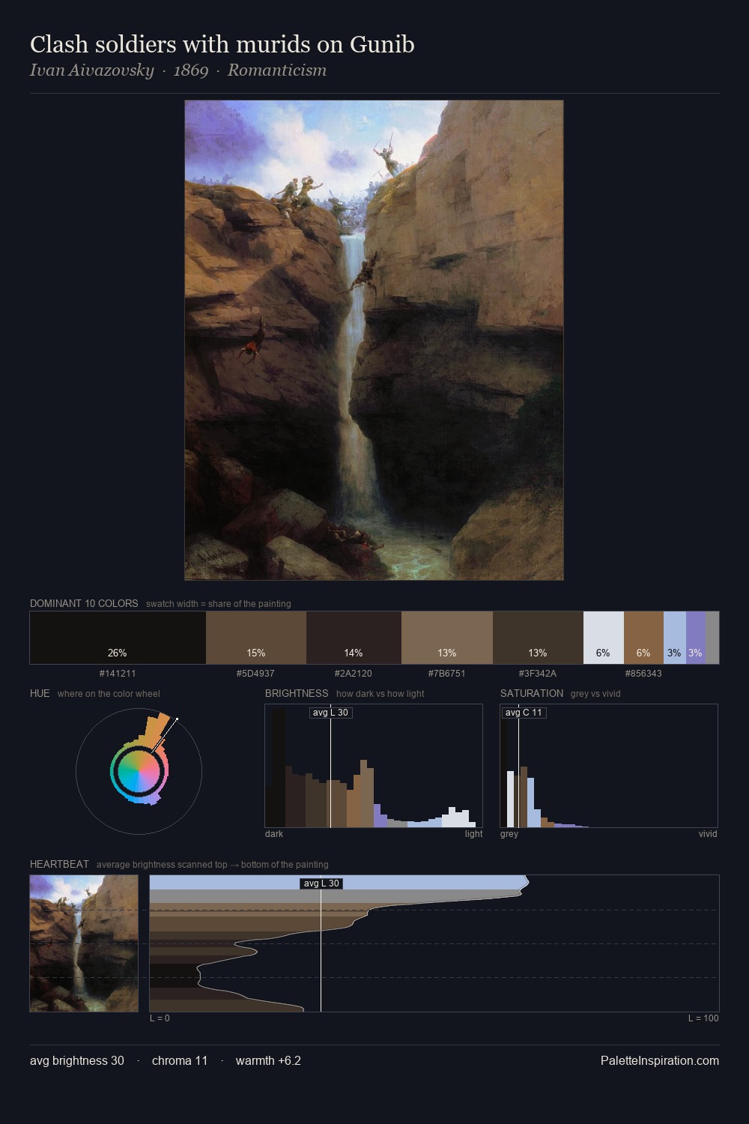Screen dimensions: 749x1124
Task: Click the narrow grey swatch at palette end
Action: pyautogui.click(x=712, y=638)
